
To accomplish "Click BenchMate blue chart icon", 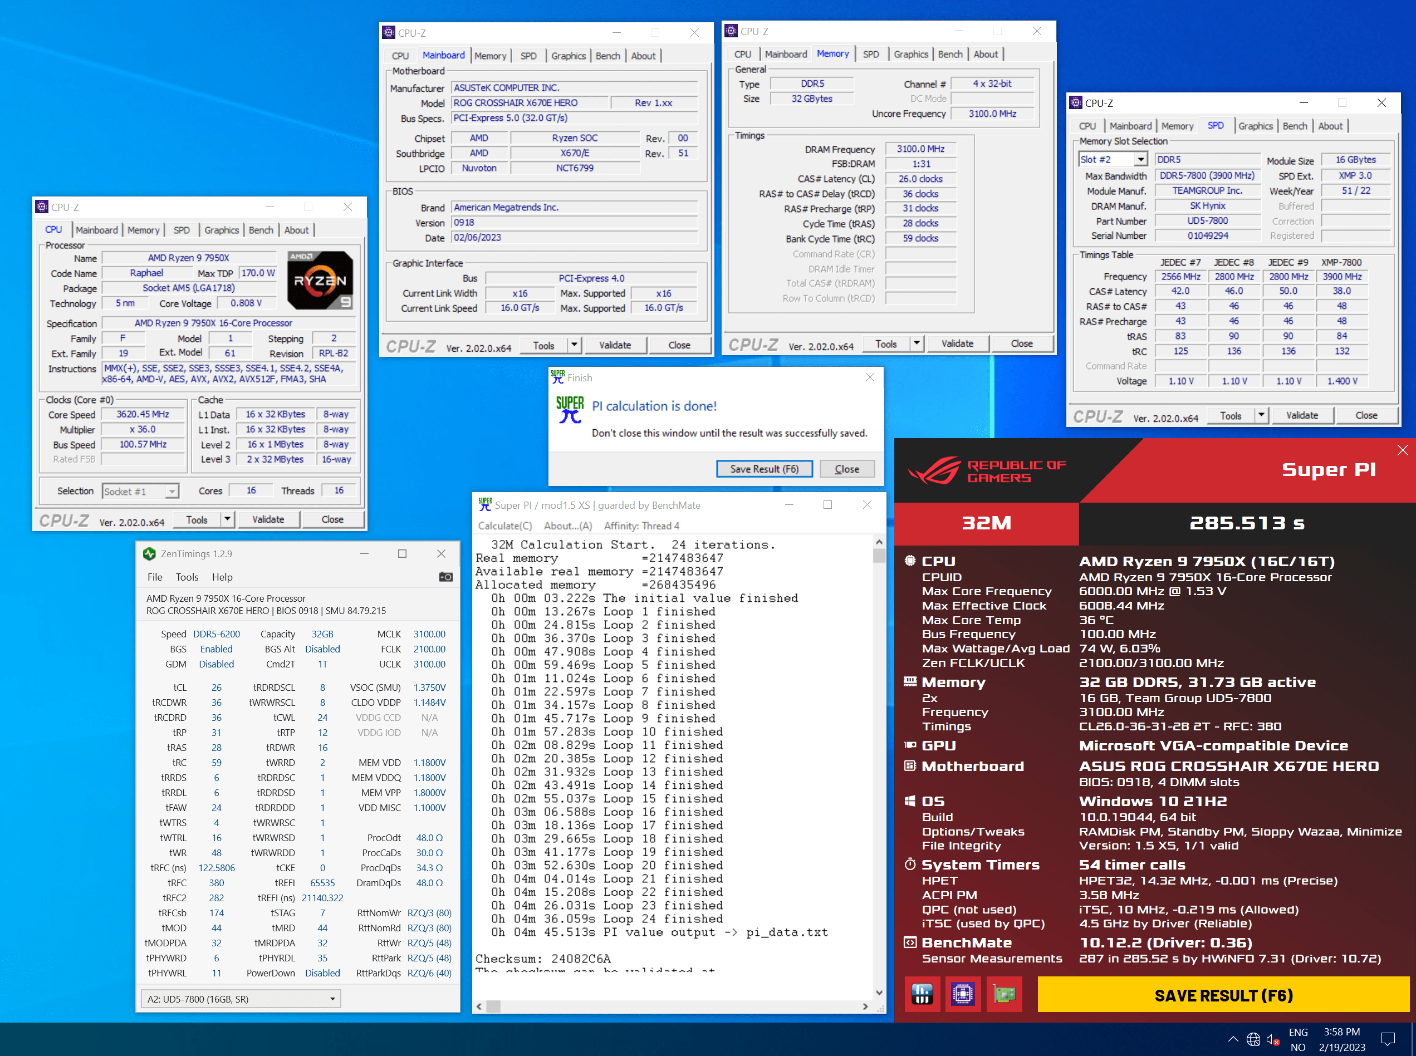I will pos(922,994).
